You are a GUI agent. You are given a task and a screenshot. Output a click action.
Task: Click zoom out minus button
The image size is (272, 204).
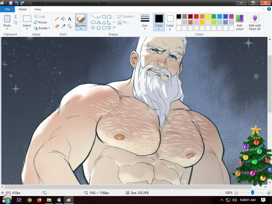(236, 193)
